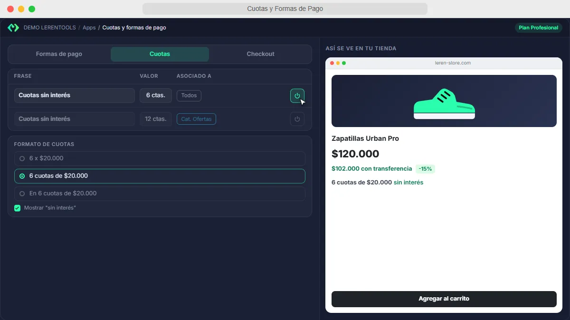Click the 6 ctas. value field

156,95
